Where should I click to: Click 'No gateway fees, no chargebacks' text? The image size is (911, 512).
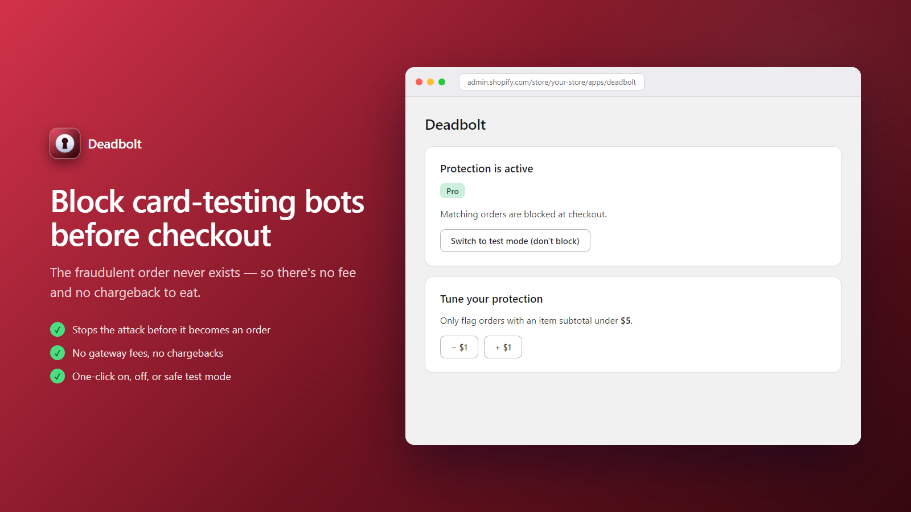(148, 353)
